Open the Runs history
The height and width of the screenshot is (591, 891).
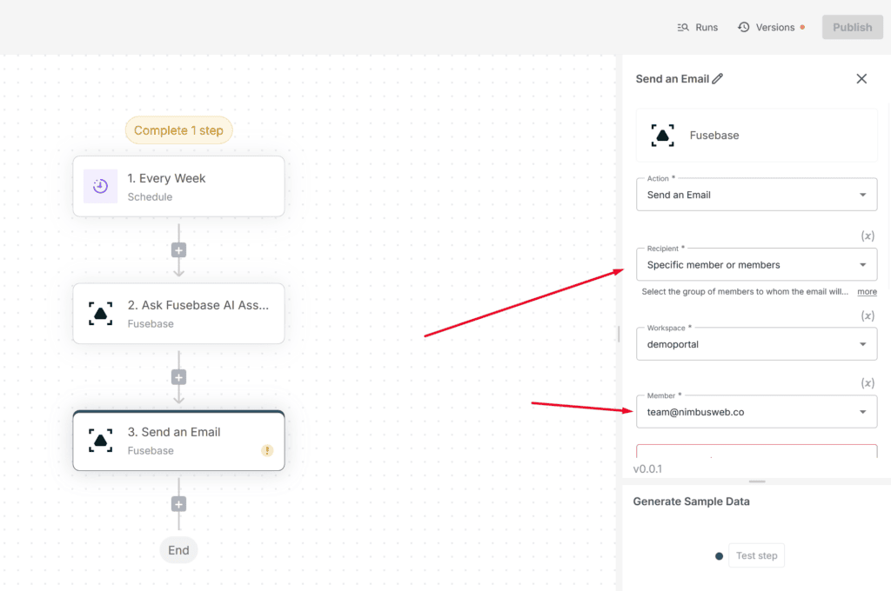(697, 27)
